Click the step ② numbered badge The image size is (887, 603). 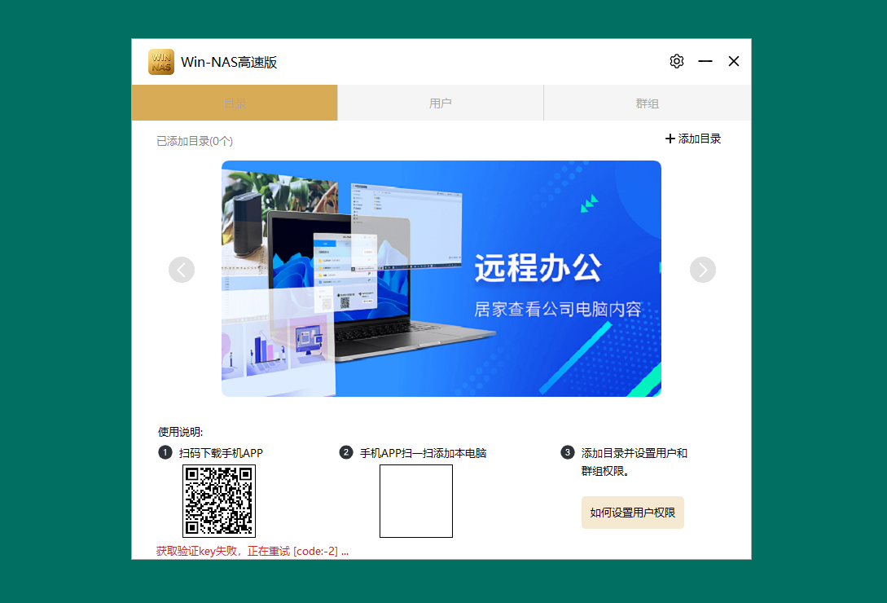pyautogui.click(x=345, y=452)
